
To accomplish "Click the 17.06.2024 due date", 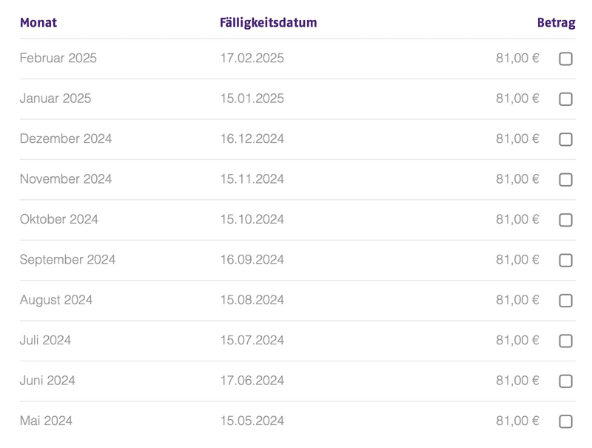I will coord(252,381).
